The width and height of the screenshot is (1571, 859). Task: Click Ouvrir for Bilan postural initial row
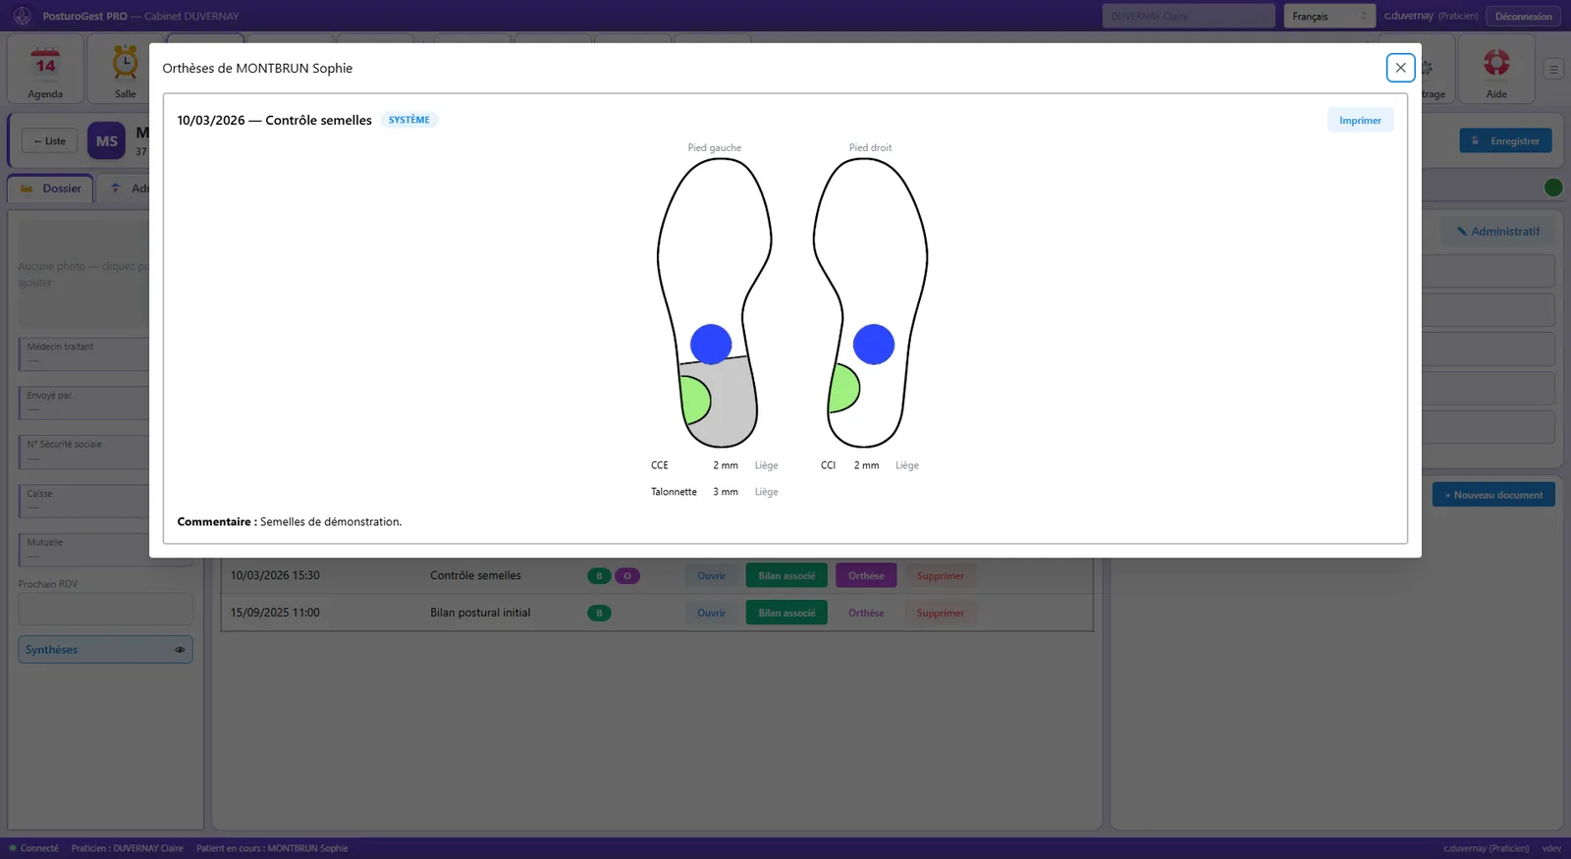coord(711,614)
